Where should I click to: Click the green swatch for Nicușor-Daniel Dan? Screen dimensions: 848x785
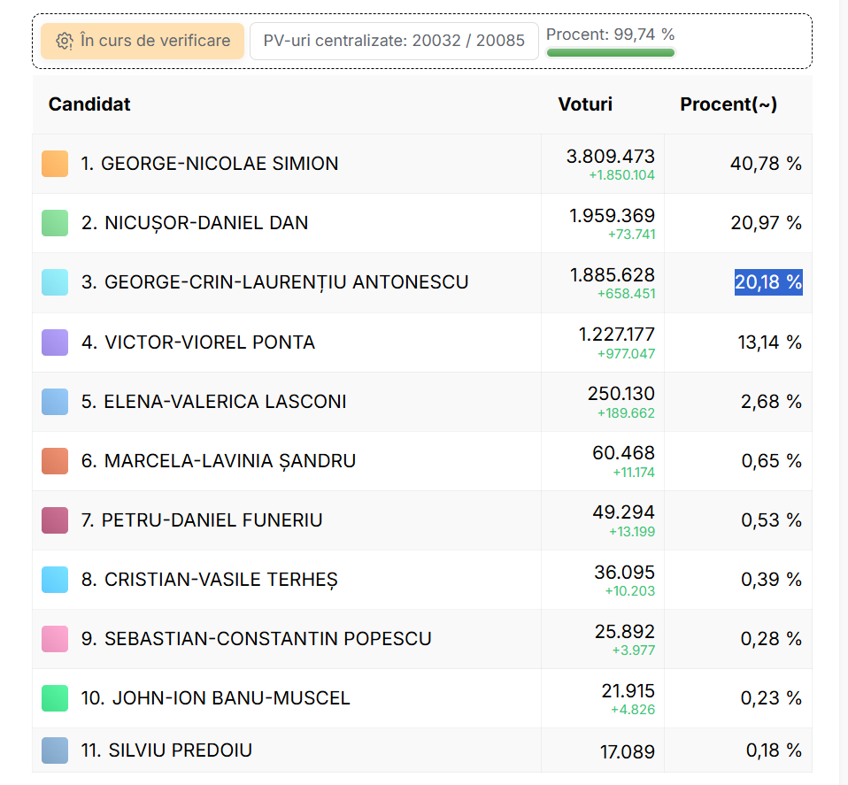(x=55, y=223)
